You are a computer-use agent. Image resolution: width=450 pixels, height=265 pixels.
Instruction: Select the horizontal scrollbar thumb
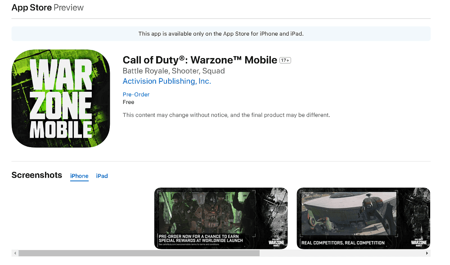139,253
